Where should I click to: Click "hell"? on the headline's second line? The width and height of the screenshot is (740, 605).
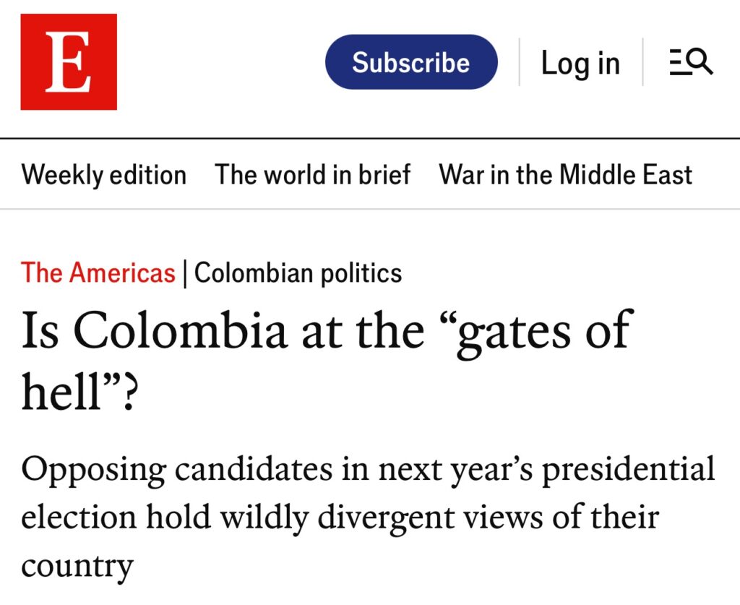[x=78, y=392]
